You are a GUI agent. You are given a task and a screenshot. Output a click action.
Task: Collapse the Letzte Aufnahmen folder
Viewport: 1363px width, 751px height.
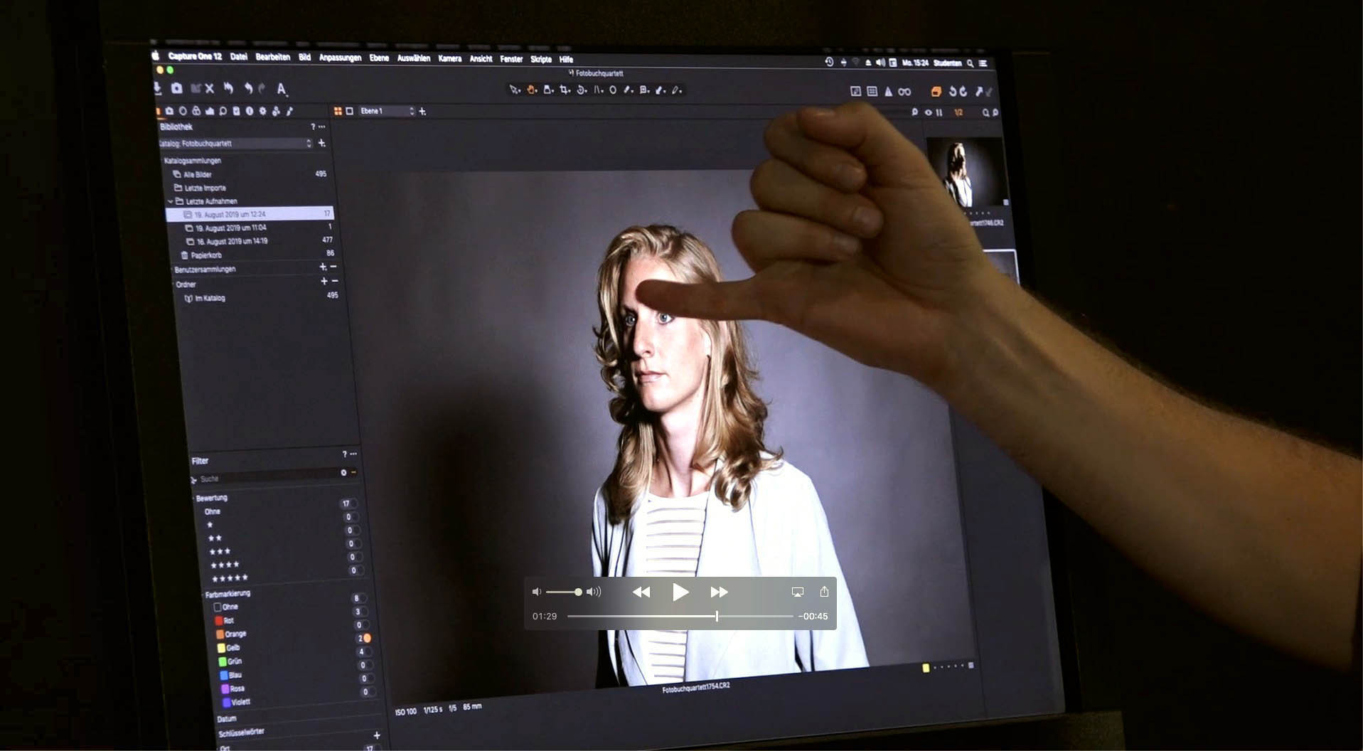[x=171, y=201]
